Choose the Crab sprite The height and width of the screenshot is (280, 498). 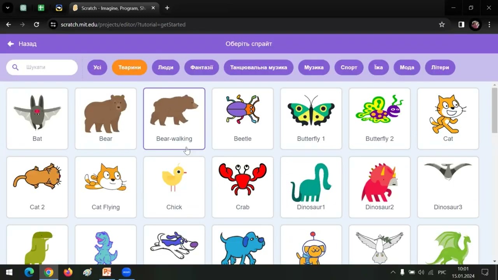pyautogui.click(x=243, y=187)
